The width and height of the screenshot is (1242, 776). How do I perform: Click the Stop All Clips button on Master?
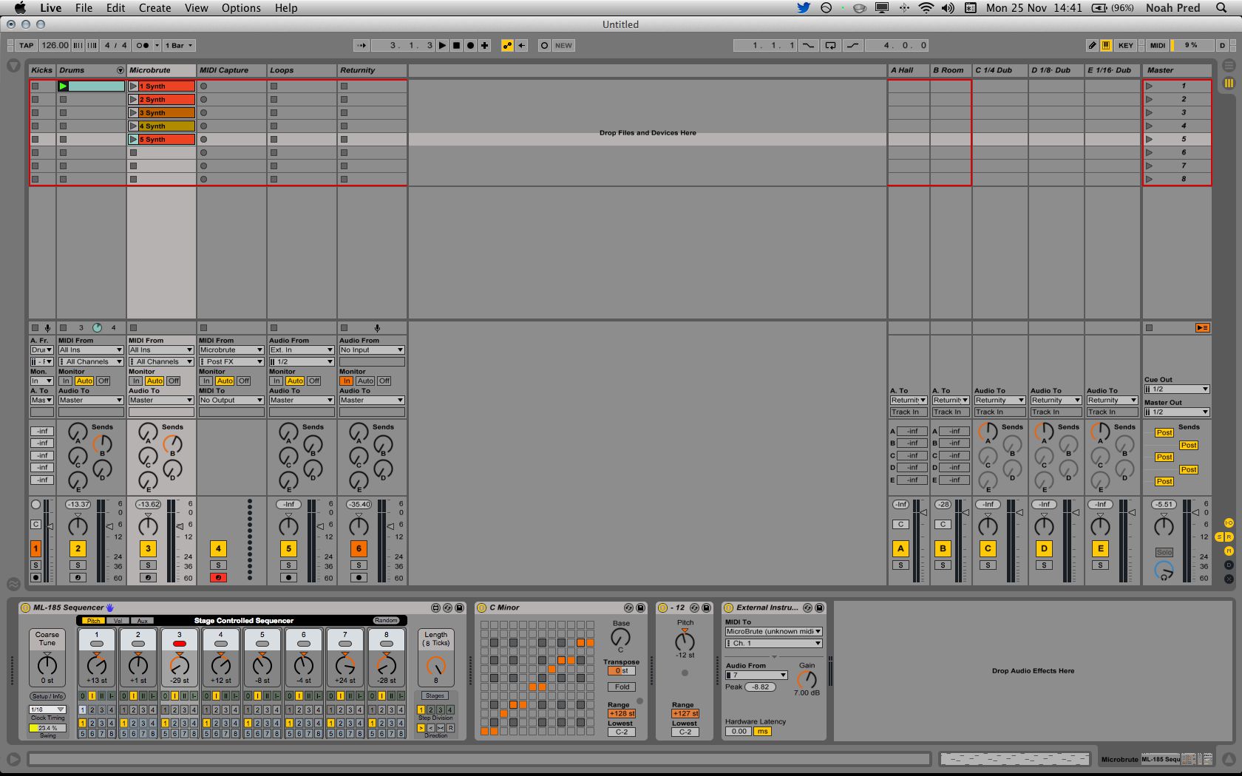click(1149, 327)
